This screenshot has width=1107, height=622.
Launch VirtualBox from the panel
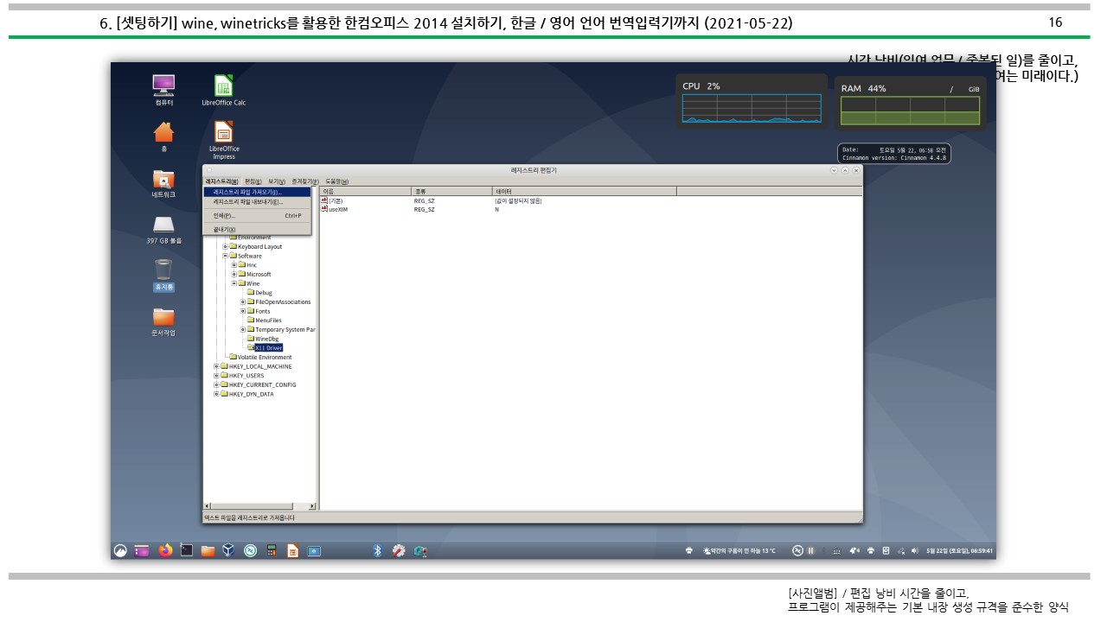[x=228, y=550]
